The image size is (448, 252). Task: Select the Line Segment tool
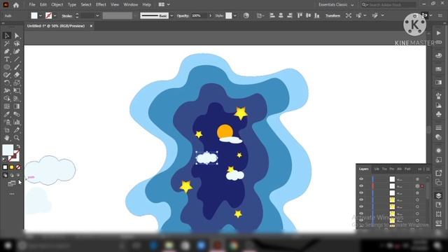[17, 59]
